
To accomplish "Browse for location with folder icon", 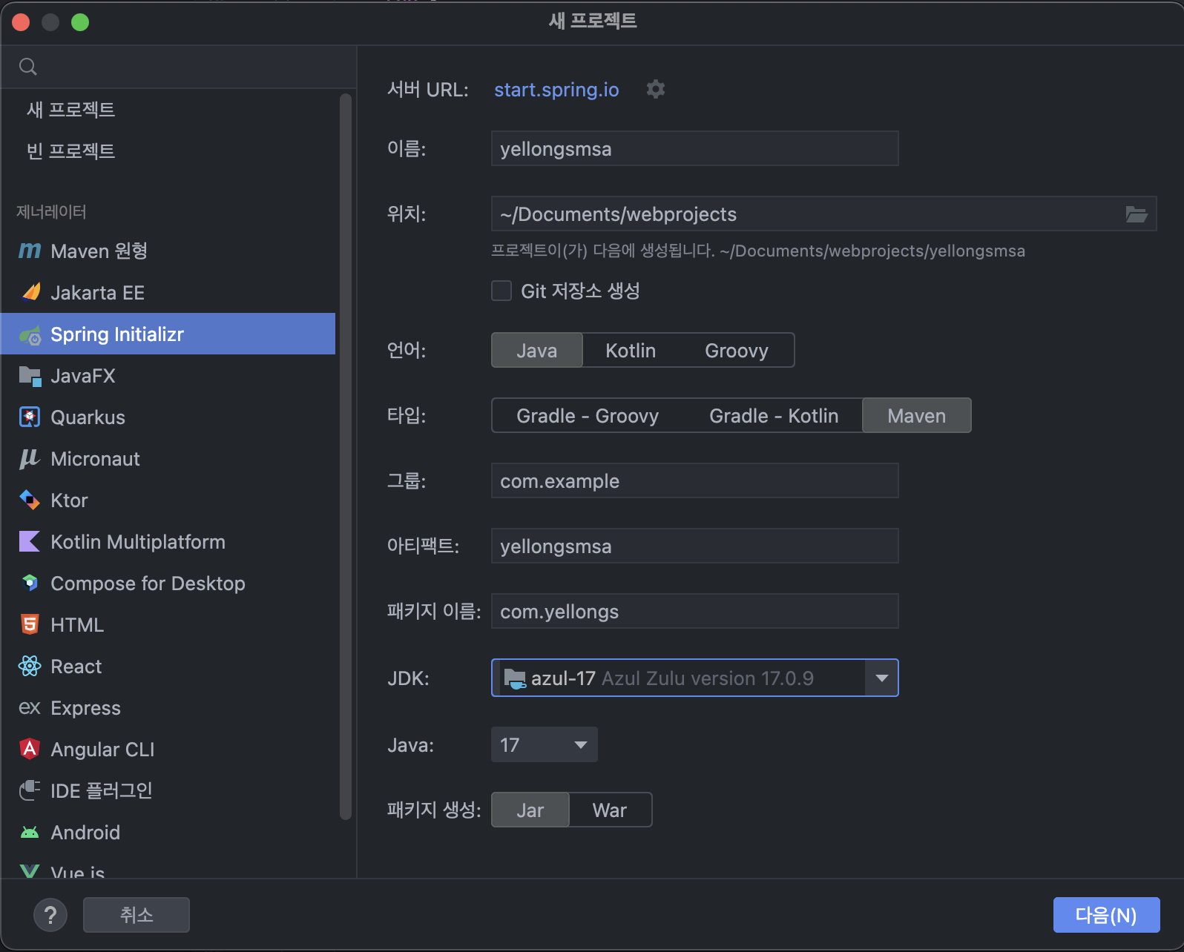I will (x=1137, y=214).
